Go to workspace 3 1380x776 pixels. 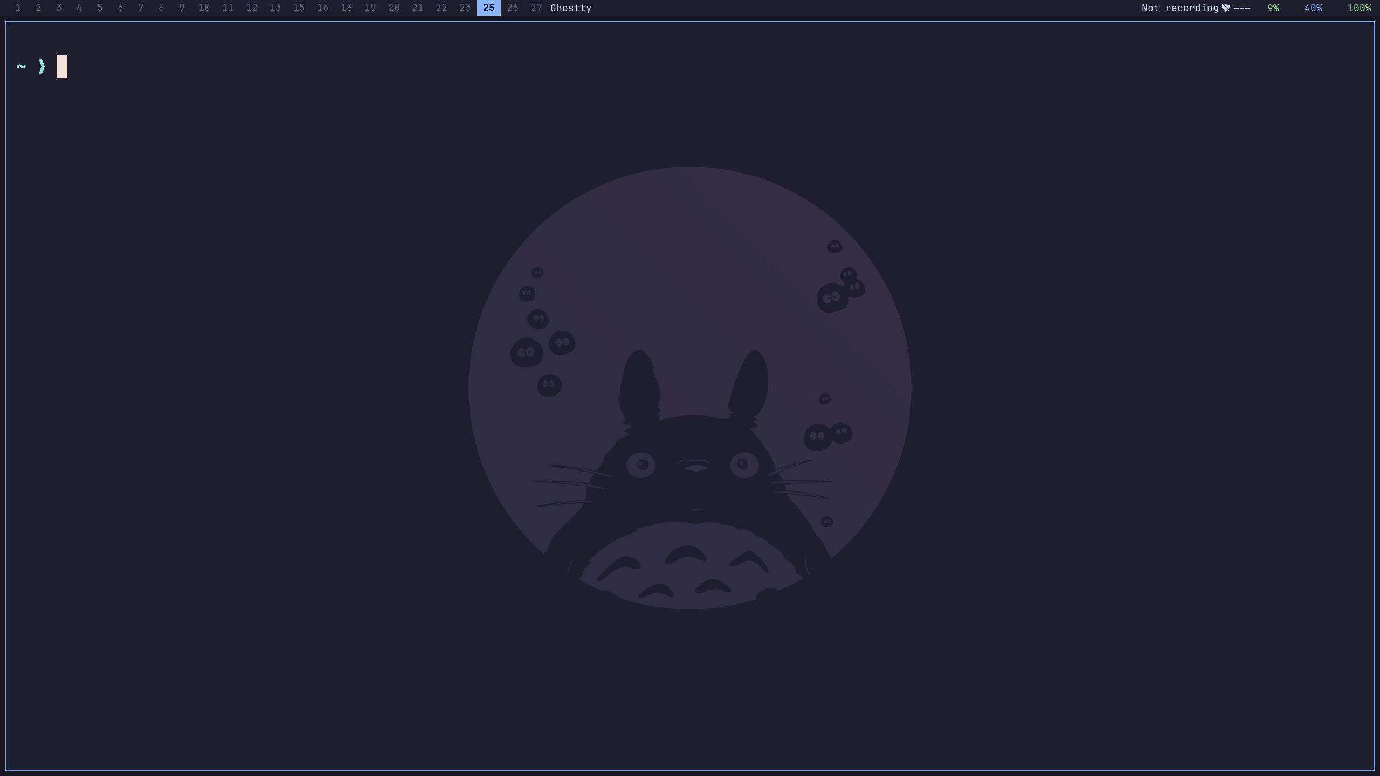[59, 8]
